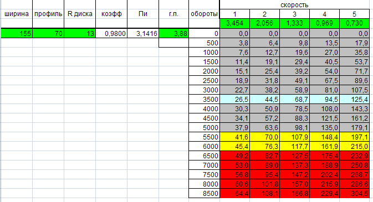This screenshot has height=202, width=373.
Task: Click the yellow cell with value 45,4
Action: click(x=235, y=147)
